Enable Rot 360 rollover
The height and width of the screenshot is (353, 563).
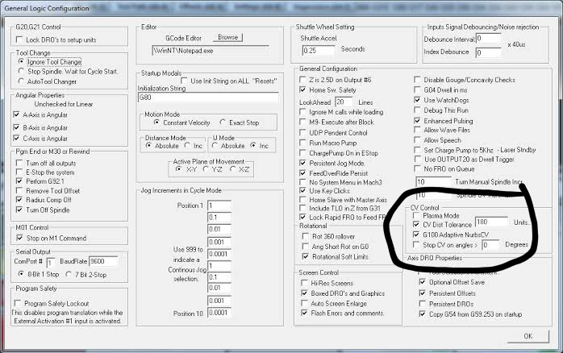click(x=305, y=236)
